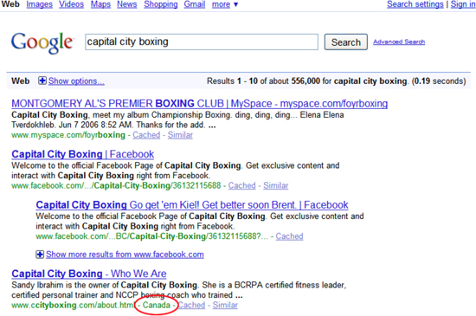476x316 pixels.
Task: Open the Capital City Boxing | Facebook result
Action: (x=82, y=154)
